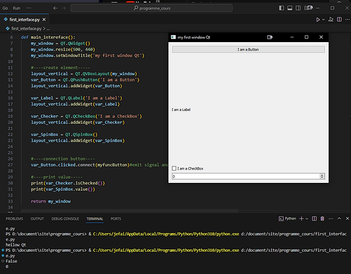The width and height of the screenshot is (351, 274).
Task: Open the menu bar overflow ellipsis
Action: click(29, 8)
